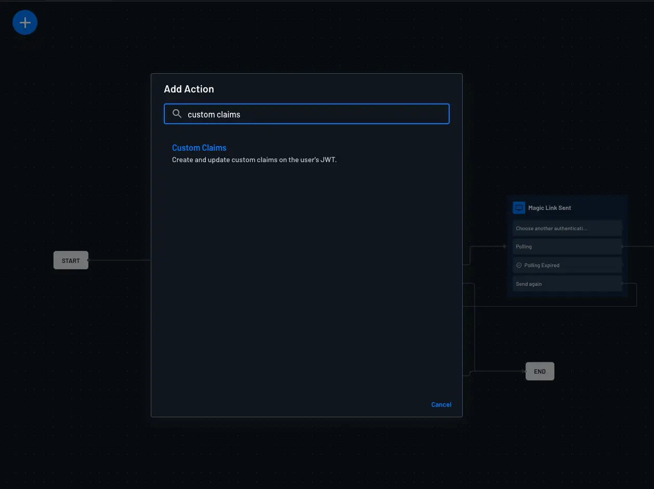Viewport: 654px width, 489px height.
Task: Click the Magic Link Sent screen icon
Action: pos(518,207)
